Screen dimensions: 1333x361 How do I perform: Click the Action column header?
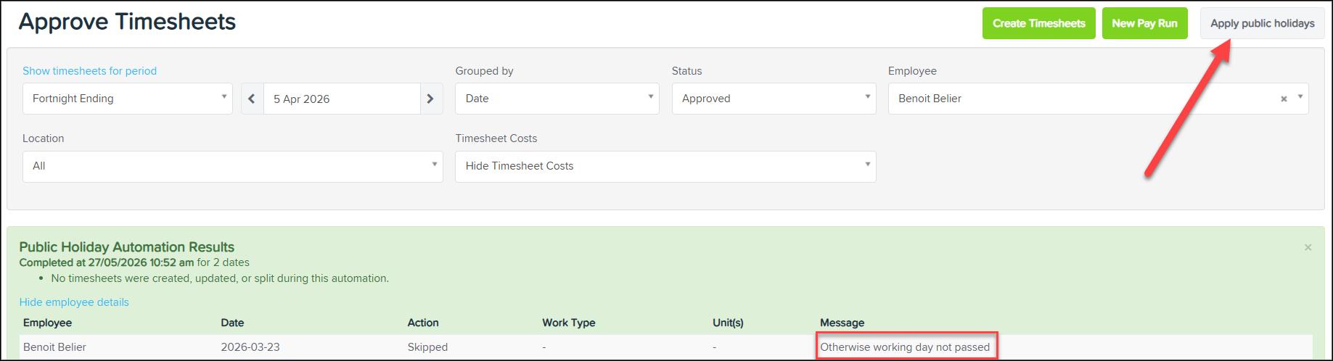point(423,323)
